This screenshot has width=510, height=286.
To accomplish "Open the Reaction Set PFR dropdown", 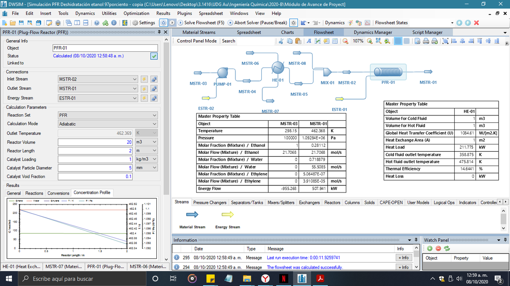I will point(154,115).
